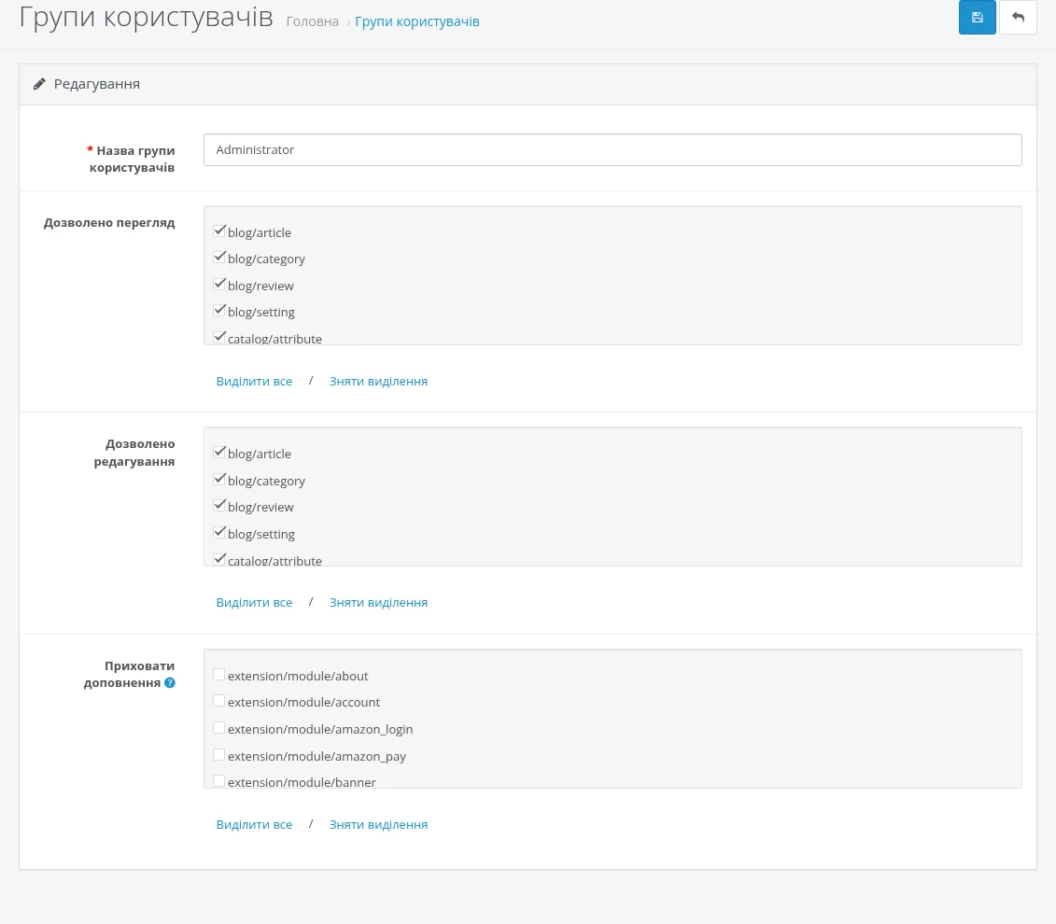The height and width of the screenshot is (924, 1056).
Task: Enable the extension/module/amazon_login checkbox
Action: [218, 727]
